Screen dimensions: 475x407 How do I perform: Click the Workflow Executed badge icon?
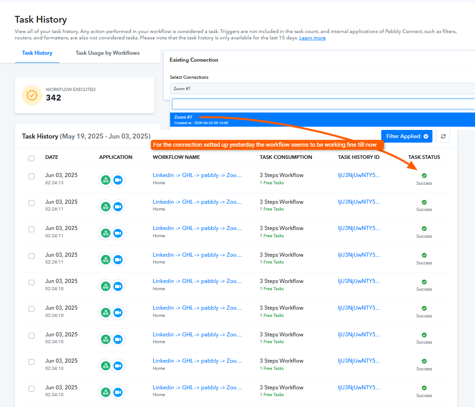32,96
